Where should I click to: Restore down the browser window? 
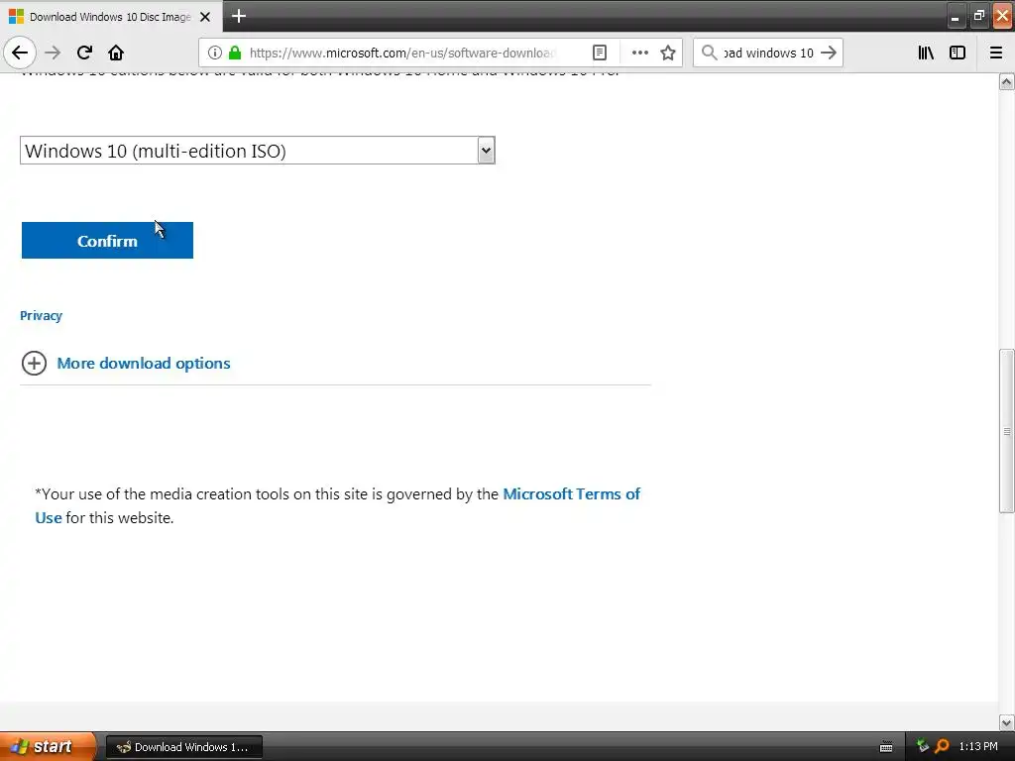point(978,16)
